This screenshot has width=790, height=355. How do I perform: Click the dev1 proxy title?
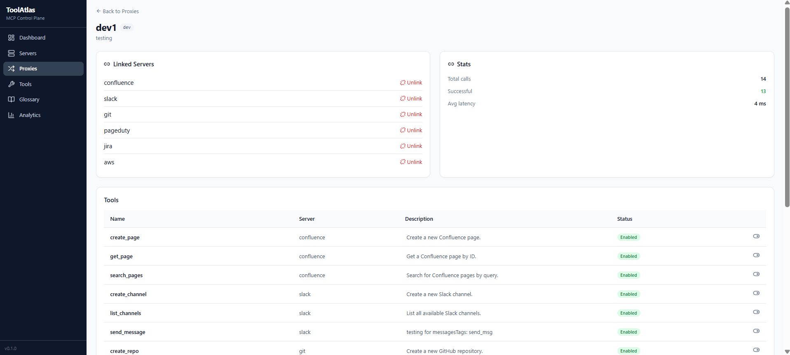coord(106,28)
